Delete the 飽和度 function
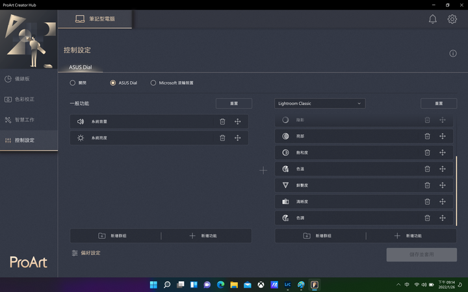The width and height of the screenshot is (468, 292). [427, 152]
